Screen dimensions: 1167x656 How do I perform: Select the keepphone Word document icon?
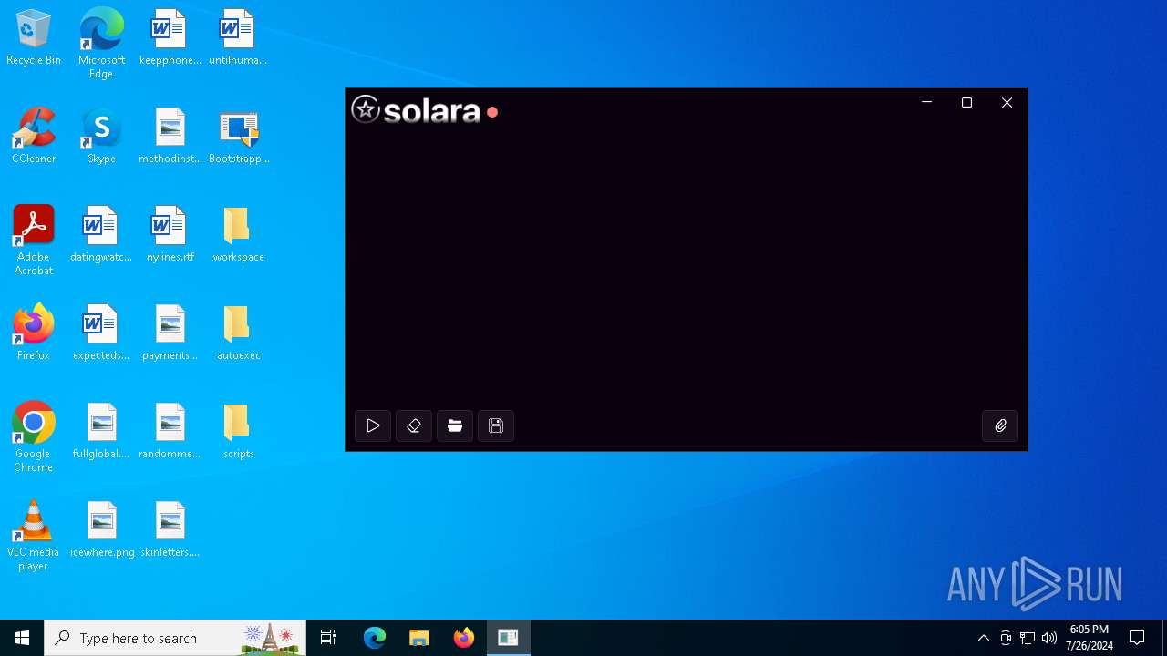170,38
